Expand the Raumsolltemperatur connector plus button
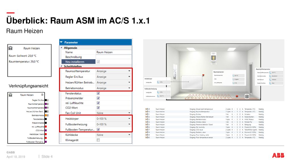This screenshot has width=291, height=164. pos(48,108)
